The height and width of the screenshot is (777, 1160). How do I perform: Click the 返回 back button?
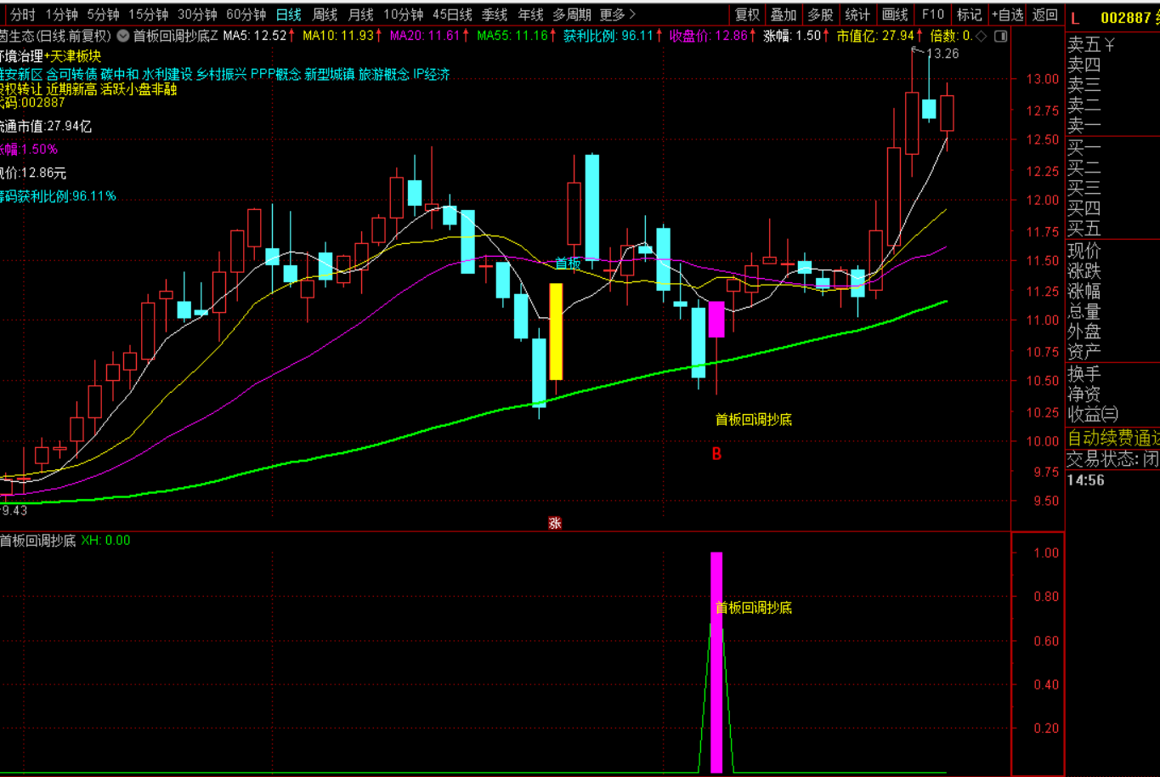click(x=1045, y=14)
